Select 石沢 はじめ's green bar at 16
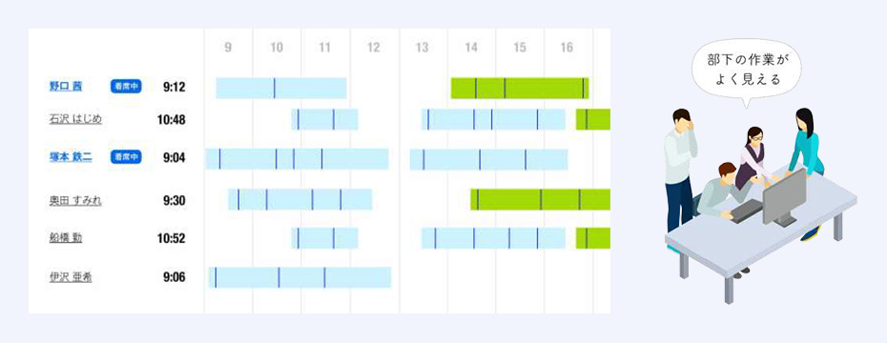 (x=593, y=119)
